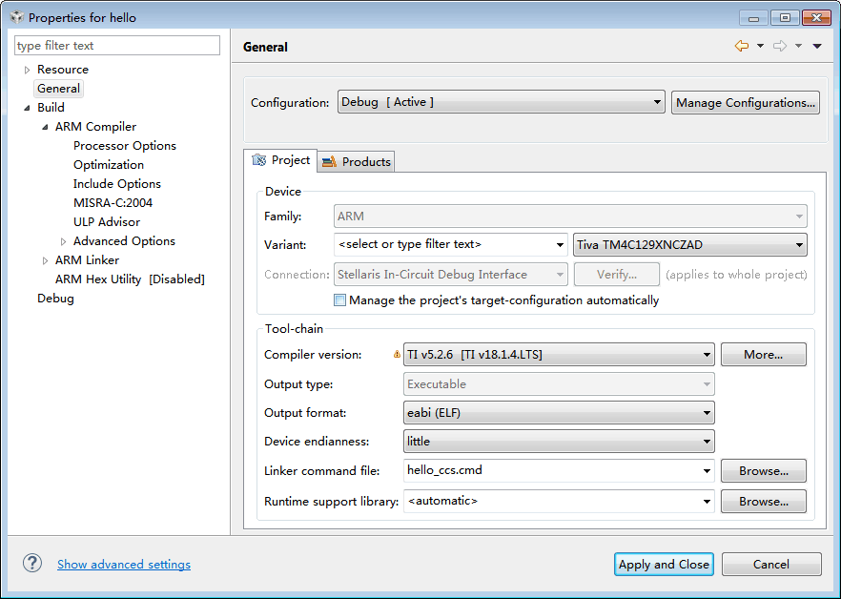Expand the Resource tree node
Viewport: 841px width, 599px height.
[27, 70]
